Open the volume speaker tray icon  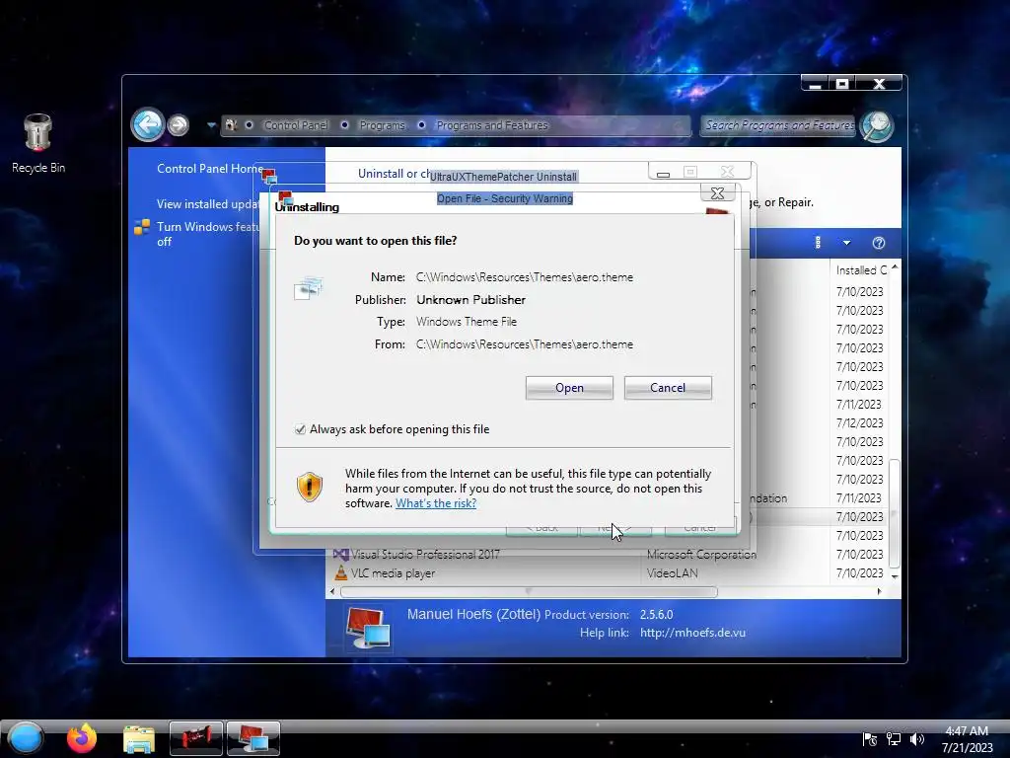tap(916, 739)
